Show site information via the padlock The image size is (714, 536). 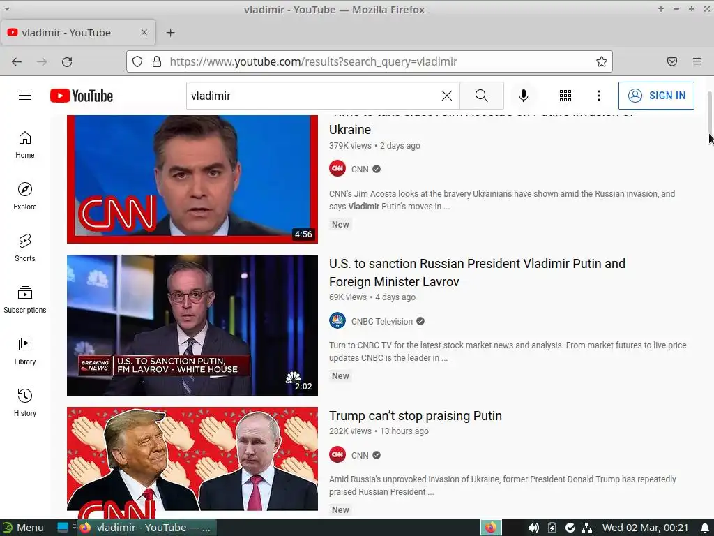point(157,61)
